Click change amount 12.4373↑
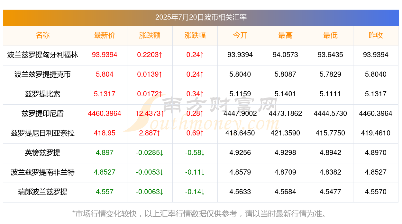The height and width of the screenshot is (224, 402). [x=150, y=114]
